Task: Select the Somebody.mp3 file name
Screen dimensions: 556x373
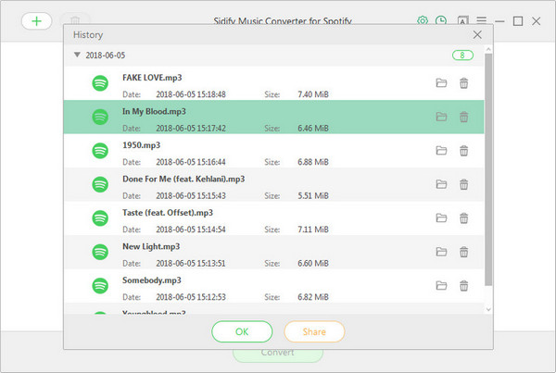Action: (x=152, y=280)
